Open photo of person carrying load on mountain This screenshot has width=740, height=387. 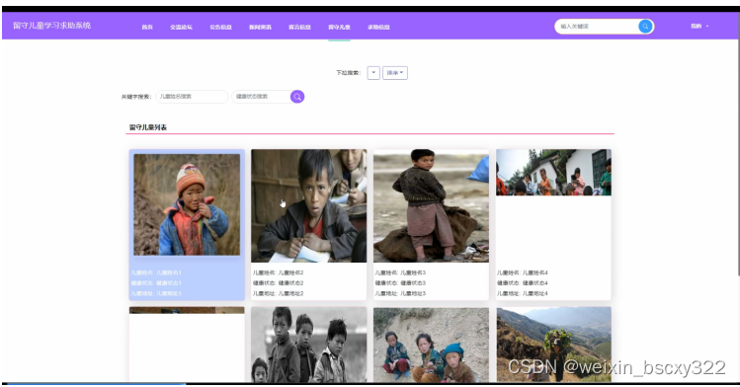point(553,346)
